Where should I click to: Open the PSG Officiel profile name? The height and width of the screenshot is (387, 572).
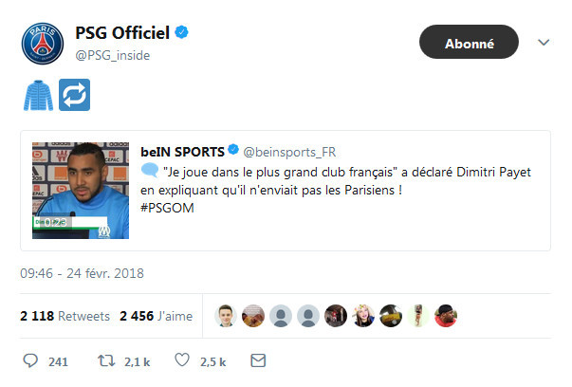point(122,33)
